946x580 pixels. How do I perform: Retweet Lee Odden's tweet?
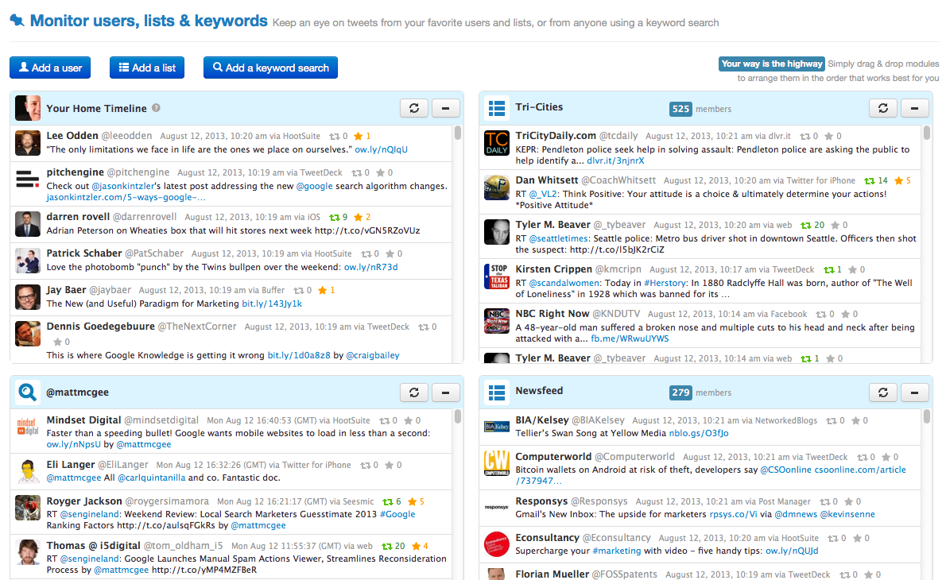334,136
